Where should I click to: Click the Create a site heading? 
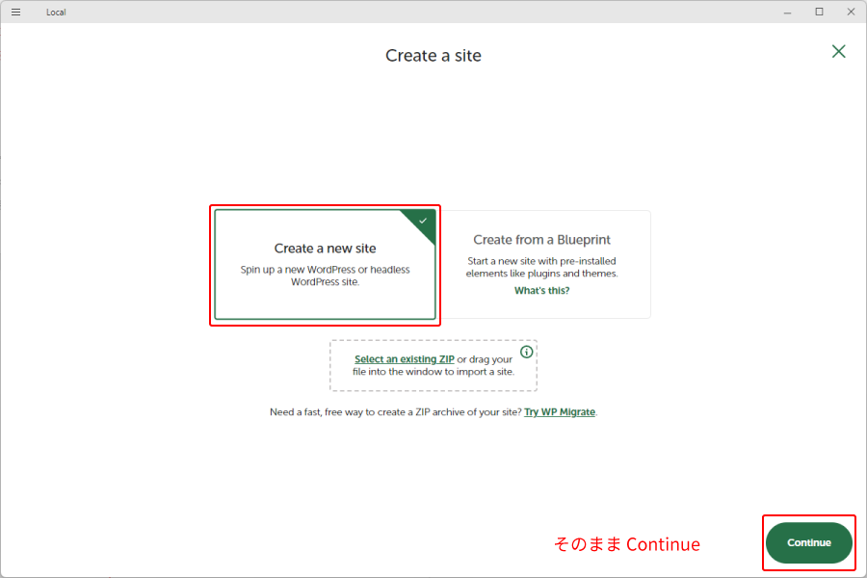click(x=433, y=56)
